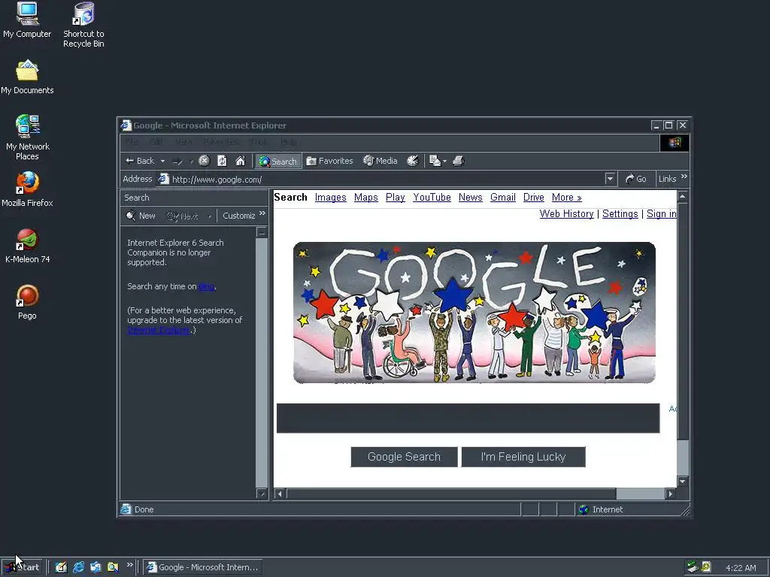This screenshot has width=770, height=577.
Task: Click the Search pane scrollbar down arrow
Action: (x=262, y=494)
